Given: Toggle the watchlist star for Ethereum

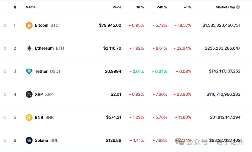Looking at the screenshot, I should click(5, 48).
